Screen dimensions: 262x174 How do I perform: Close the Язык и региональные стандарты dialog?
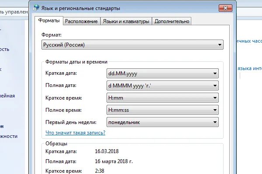point(225,8)
